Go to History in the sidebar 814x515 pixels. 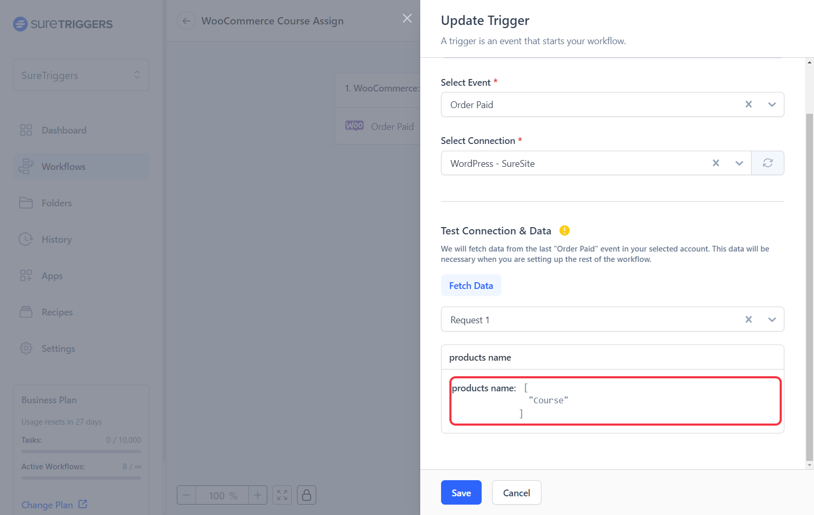click(x=57, y=240)
